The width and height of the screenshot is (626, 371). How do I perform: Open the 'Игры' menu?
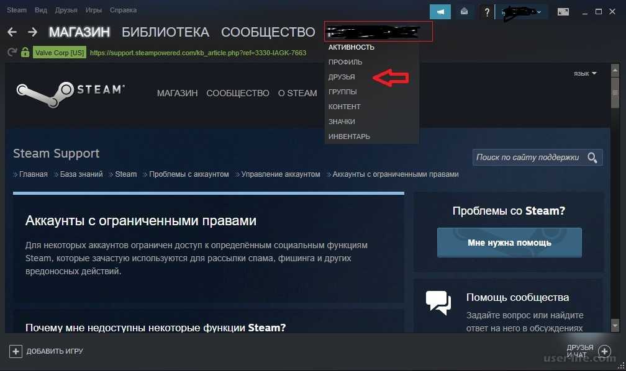click(93, 10)
